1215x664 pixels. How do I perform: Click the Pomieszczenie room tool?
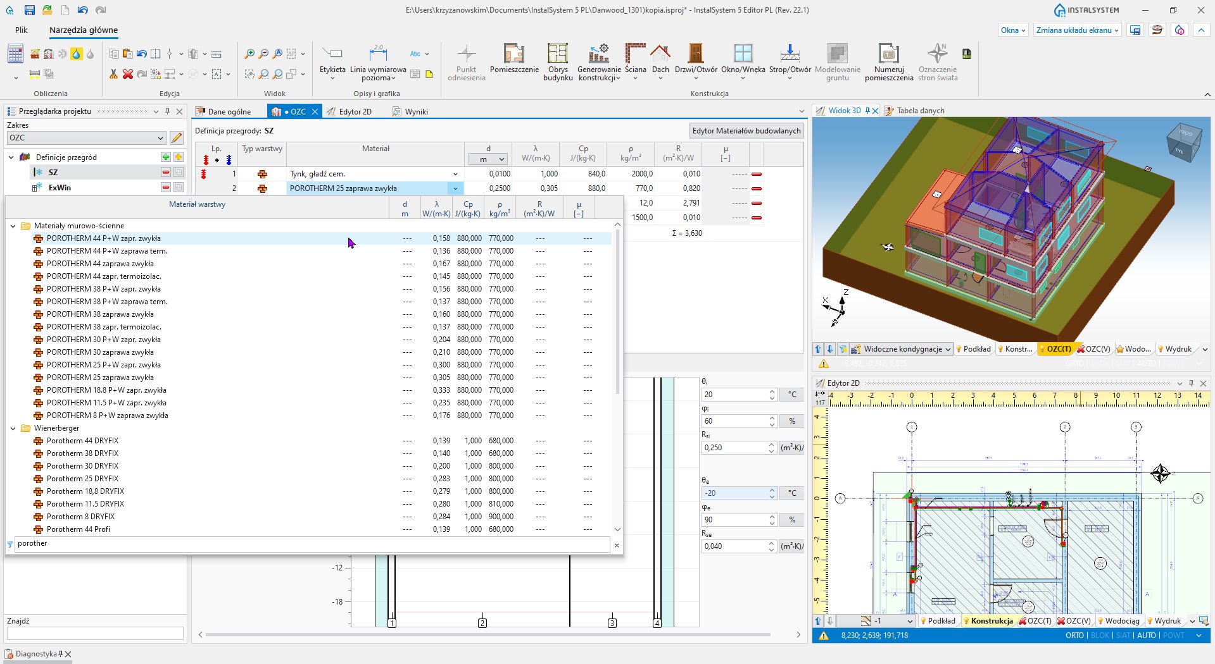514,59
